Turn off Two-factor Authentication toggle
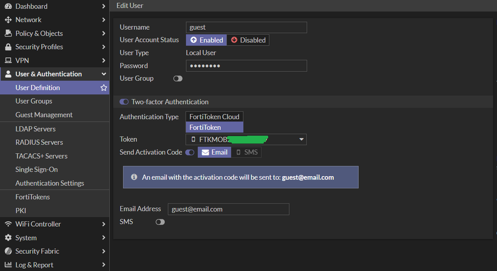The width and height of the screenshot is (497, 271). (x=124, y=102)
